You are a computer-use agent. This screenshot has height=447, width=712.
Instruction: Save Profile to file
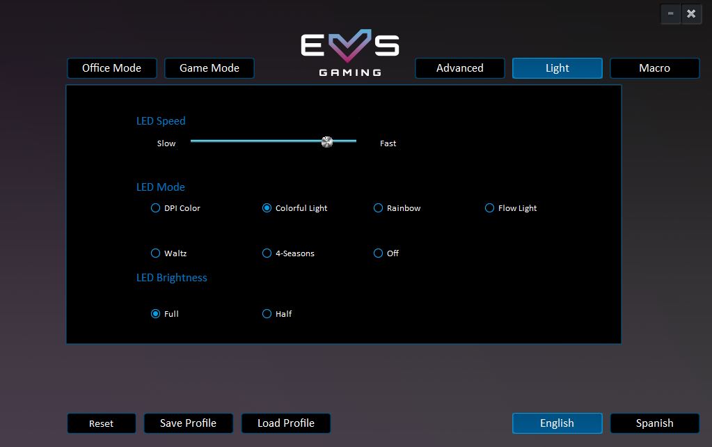(x=188, y=423)
